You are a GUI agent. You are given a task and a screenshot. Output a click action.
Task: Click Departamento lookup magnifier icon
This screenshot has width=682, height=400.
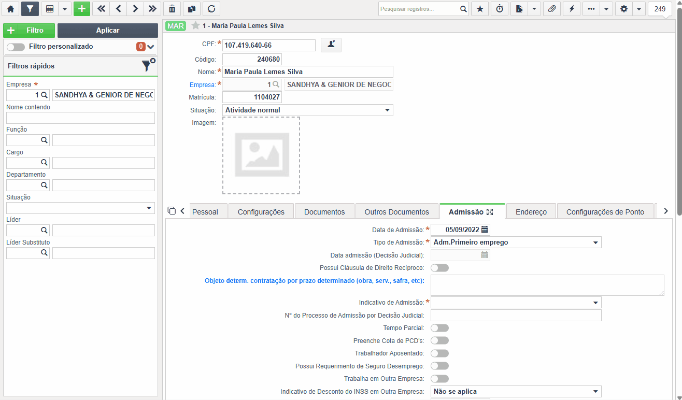pos(44,185)
